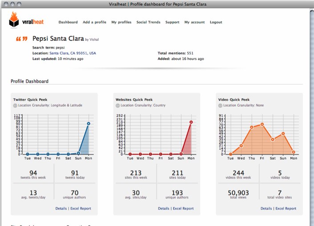The height and width of the screenshot is (226, 314).
Task: Click the window minimize button in title bar
Action: pyautogui.click(x=13, y=4)
